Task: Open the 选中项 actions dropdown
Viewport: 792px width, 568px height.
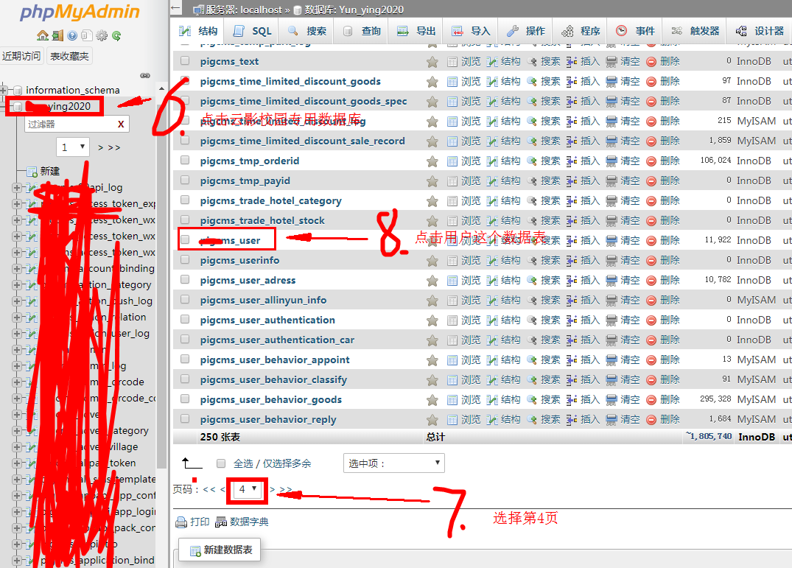Action: pyautogui.click(x=393, y=463)
